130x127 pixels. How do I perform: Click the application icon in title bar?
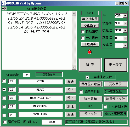(x=3, y=3)
